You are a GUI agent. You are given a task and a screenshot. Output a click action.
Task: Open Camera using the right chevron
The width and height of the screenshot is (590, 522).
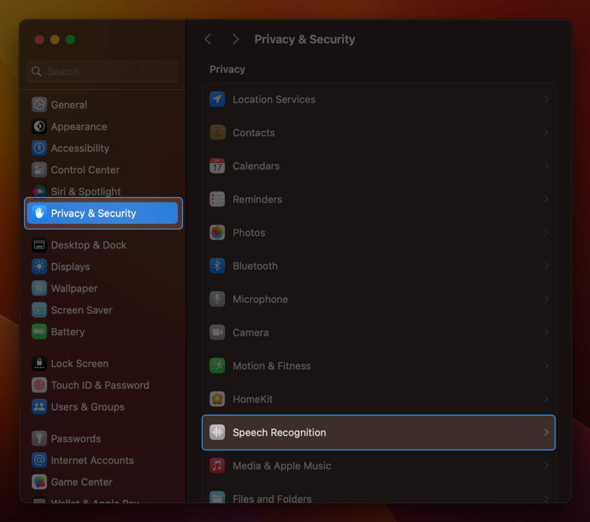click(x=546, y=333)
